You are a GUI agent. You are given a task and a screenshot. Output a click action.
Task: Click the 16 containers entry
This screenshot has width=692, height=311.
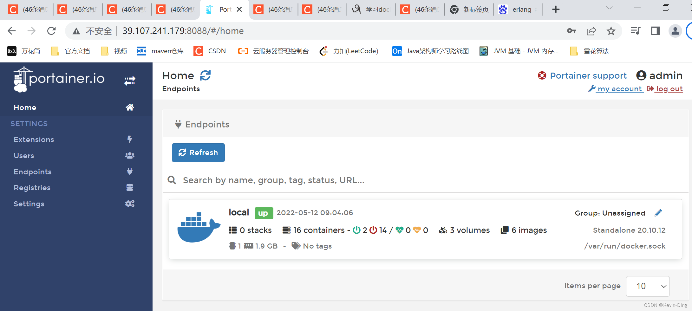coord(313,230)
